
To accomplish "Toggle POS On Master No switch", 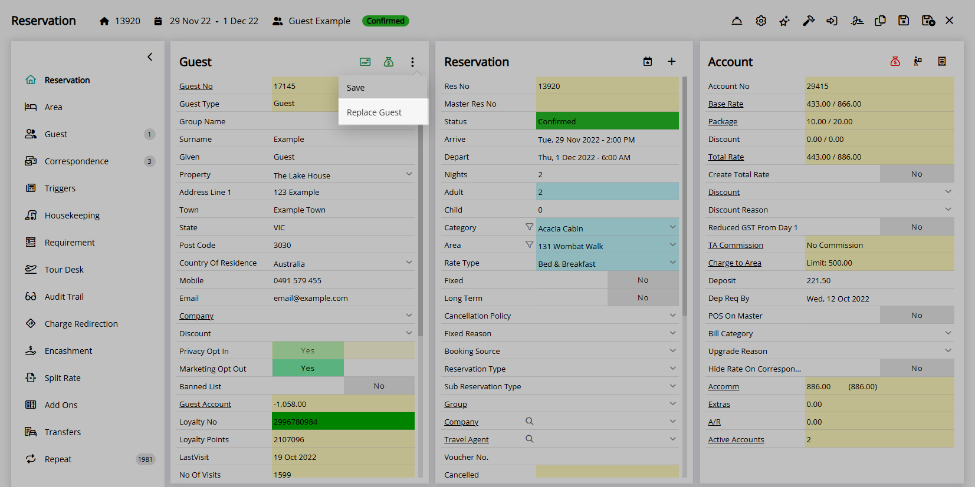I will pyautogui.click(x=917, y=315).
